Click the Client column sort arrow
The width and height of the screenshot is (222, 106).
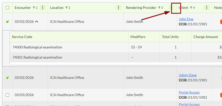[191, 8]
